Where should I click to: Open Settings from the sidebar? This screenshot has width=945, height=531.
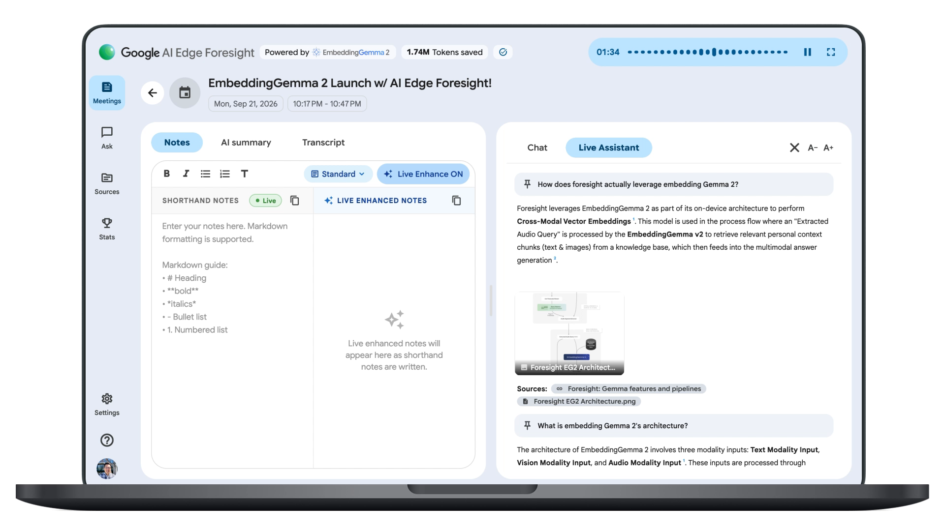click(107, 405)
